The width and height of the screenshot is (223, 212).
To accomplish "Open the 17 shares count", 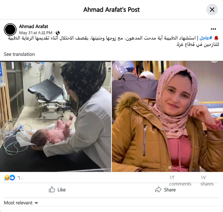I will 207,181.
